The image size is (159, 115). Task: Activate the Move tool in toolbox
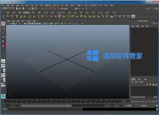coord(3,37)
